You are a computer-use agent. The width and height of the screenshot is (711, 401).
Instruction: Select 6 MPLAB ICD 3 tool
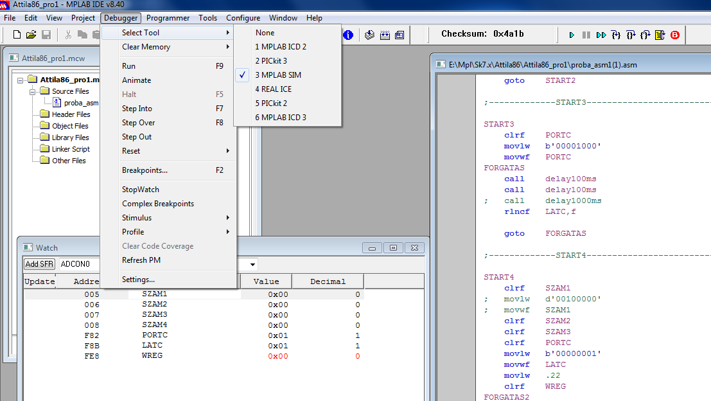pos(288,117)
